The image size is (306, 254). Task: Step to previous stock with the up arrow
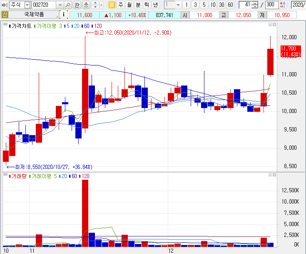point(95,3)
